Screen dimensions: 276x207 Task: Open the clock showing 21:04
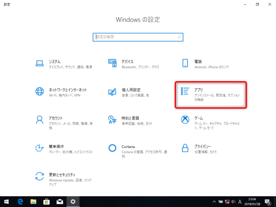coord(252,202)
